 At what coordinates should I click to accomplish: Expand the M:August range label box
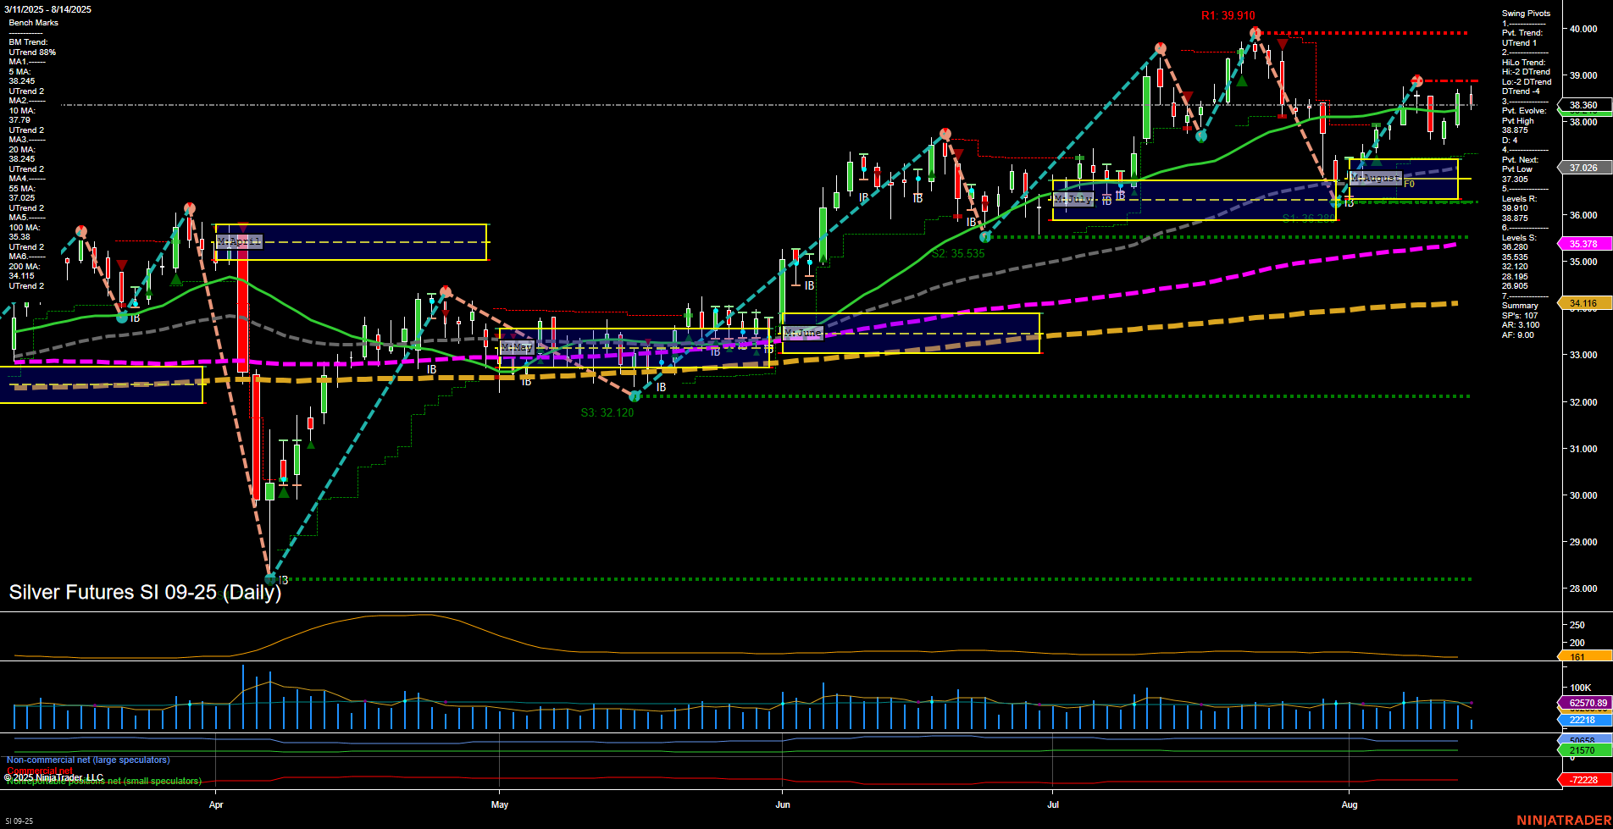(x=1377, y=178)
